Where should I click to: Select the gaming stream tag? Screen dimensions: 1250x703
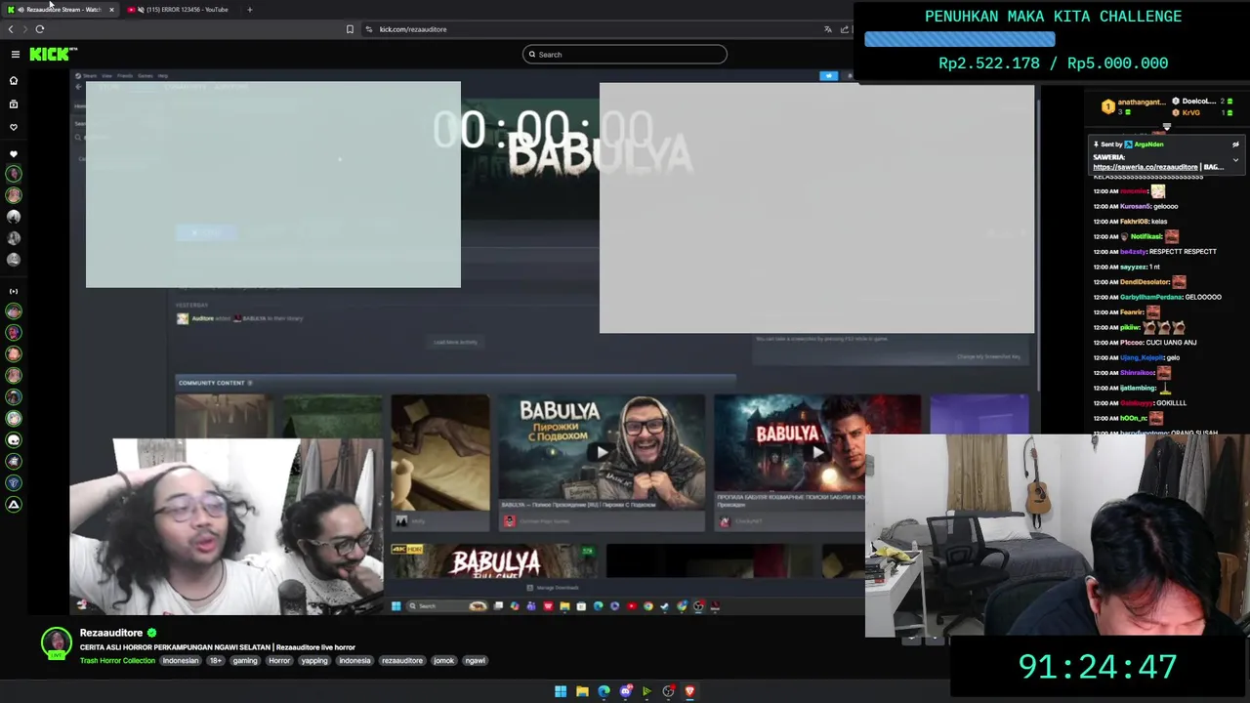[245, 661]
